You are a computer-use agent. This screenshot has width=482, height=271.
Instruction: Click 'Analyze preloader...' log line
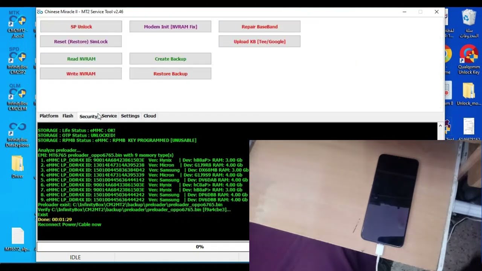tap(59, 150)
